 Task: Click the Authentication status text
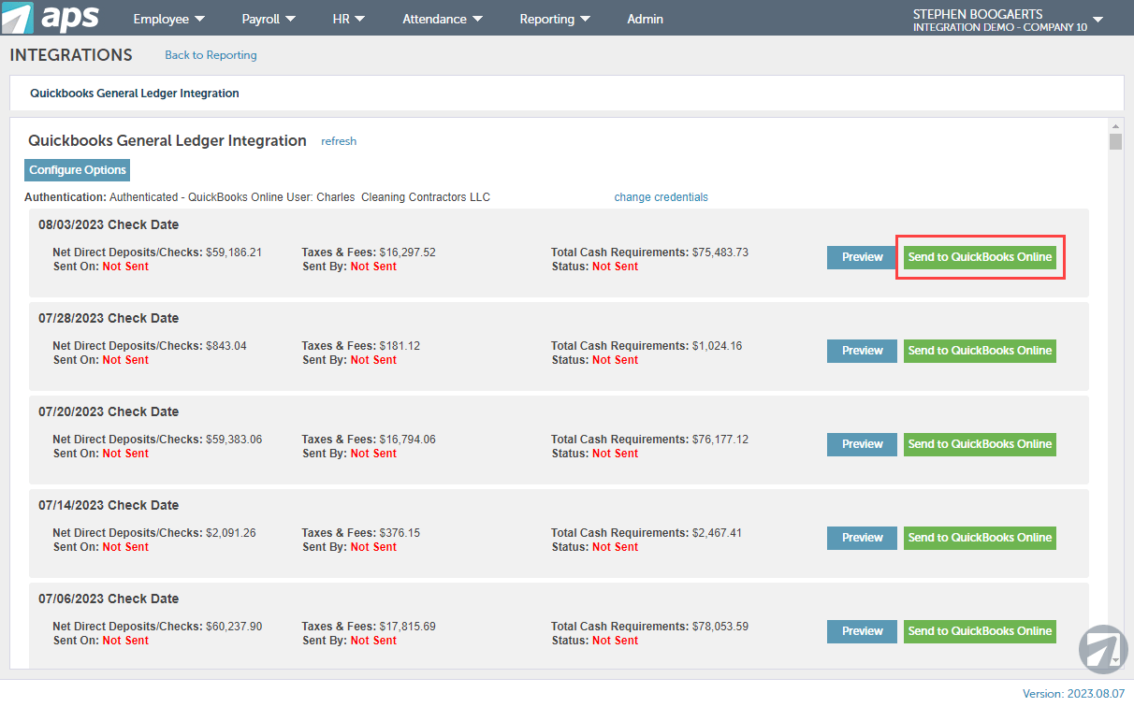pyautogui.click(x=257, y=197)
